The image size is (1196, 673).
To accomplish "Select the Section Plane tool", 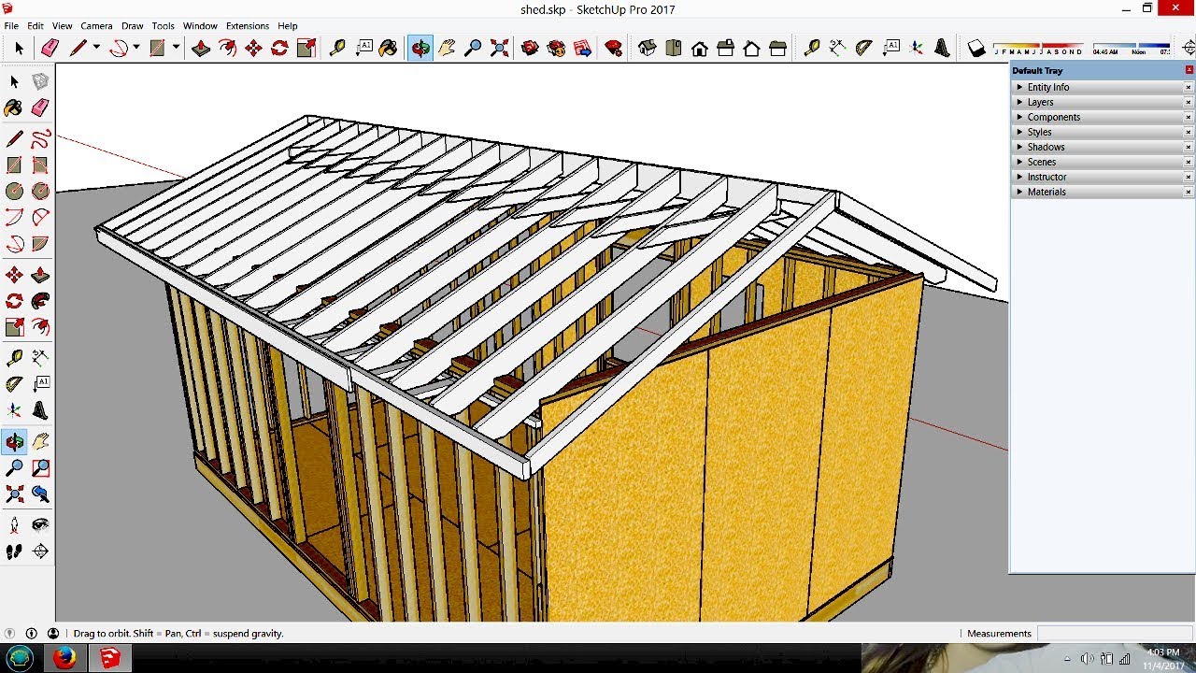I will [x=40, y=551].
